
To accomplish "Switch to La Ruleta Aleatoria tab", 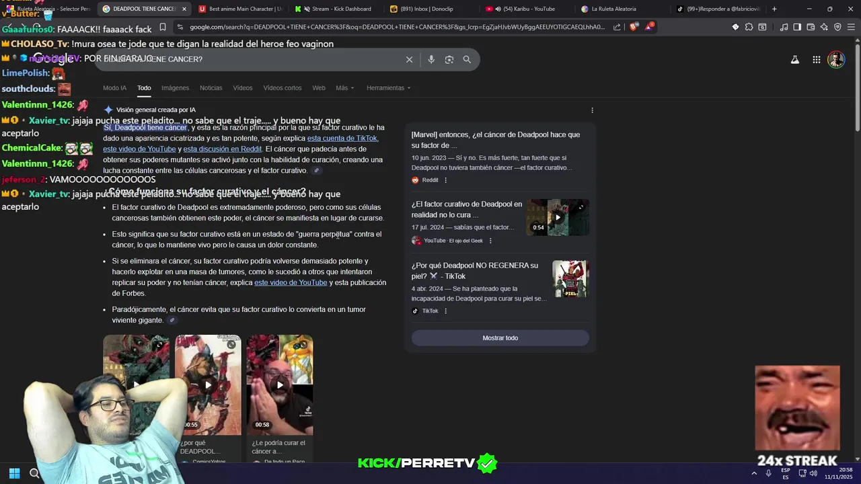I will pyautogui.click(x=622, y=9).
